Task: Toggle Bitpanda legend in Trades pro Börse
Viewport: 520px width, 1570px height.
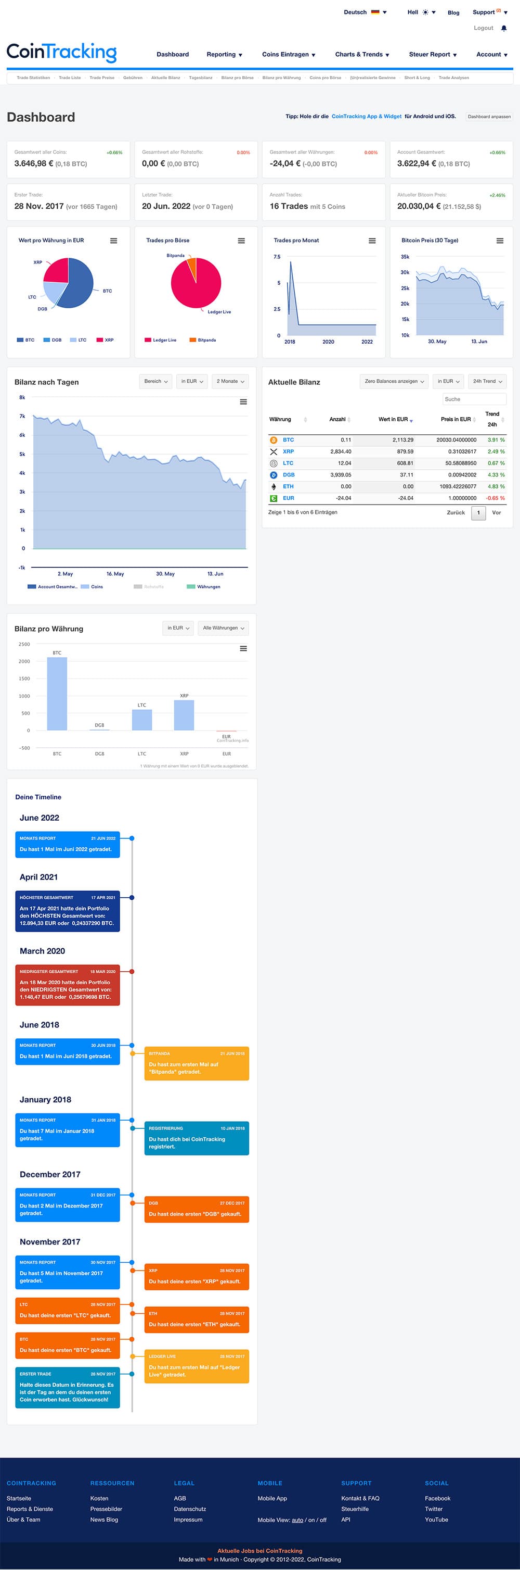Action: 203,340
